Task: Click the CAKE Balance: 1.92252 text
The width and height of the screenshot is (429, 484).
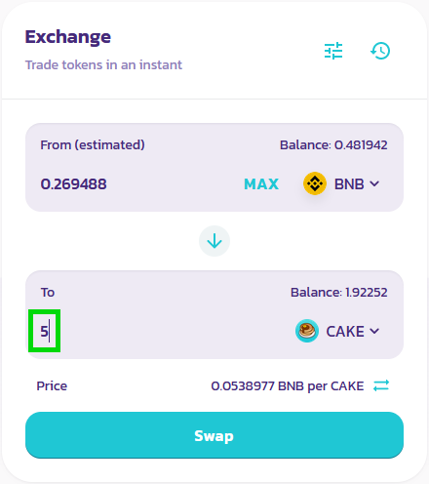Action: coord(339,293)
